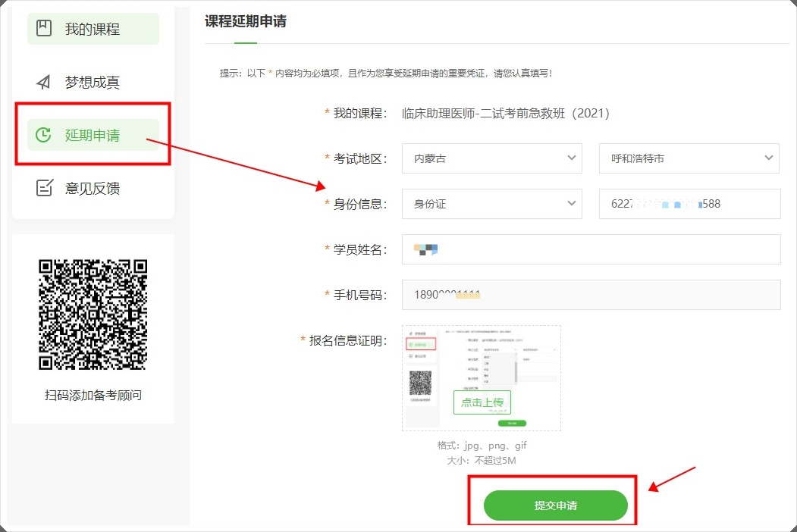Click the course name 临床助理医师-二试考前急救班

point(506,114)
